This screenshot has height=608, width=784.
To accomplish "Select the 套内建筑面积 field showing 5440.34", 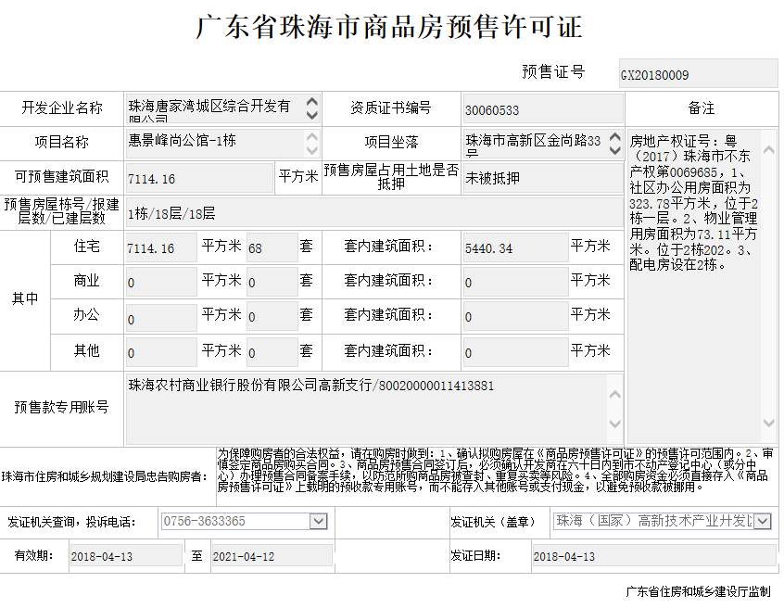I will coord(514,247).
